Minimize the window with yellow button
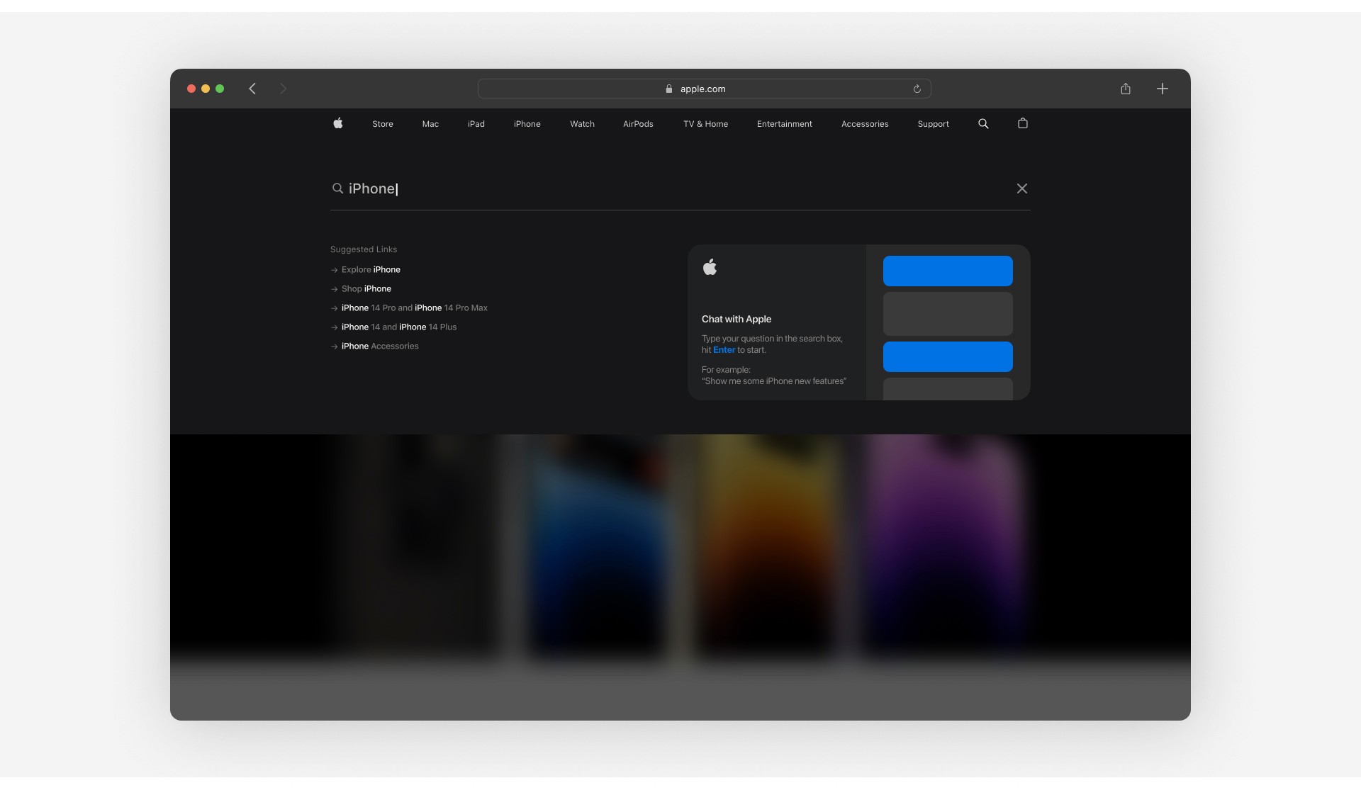 pyautogui.click(x=206, y=89)
